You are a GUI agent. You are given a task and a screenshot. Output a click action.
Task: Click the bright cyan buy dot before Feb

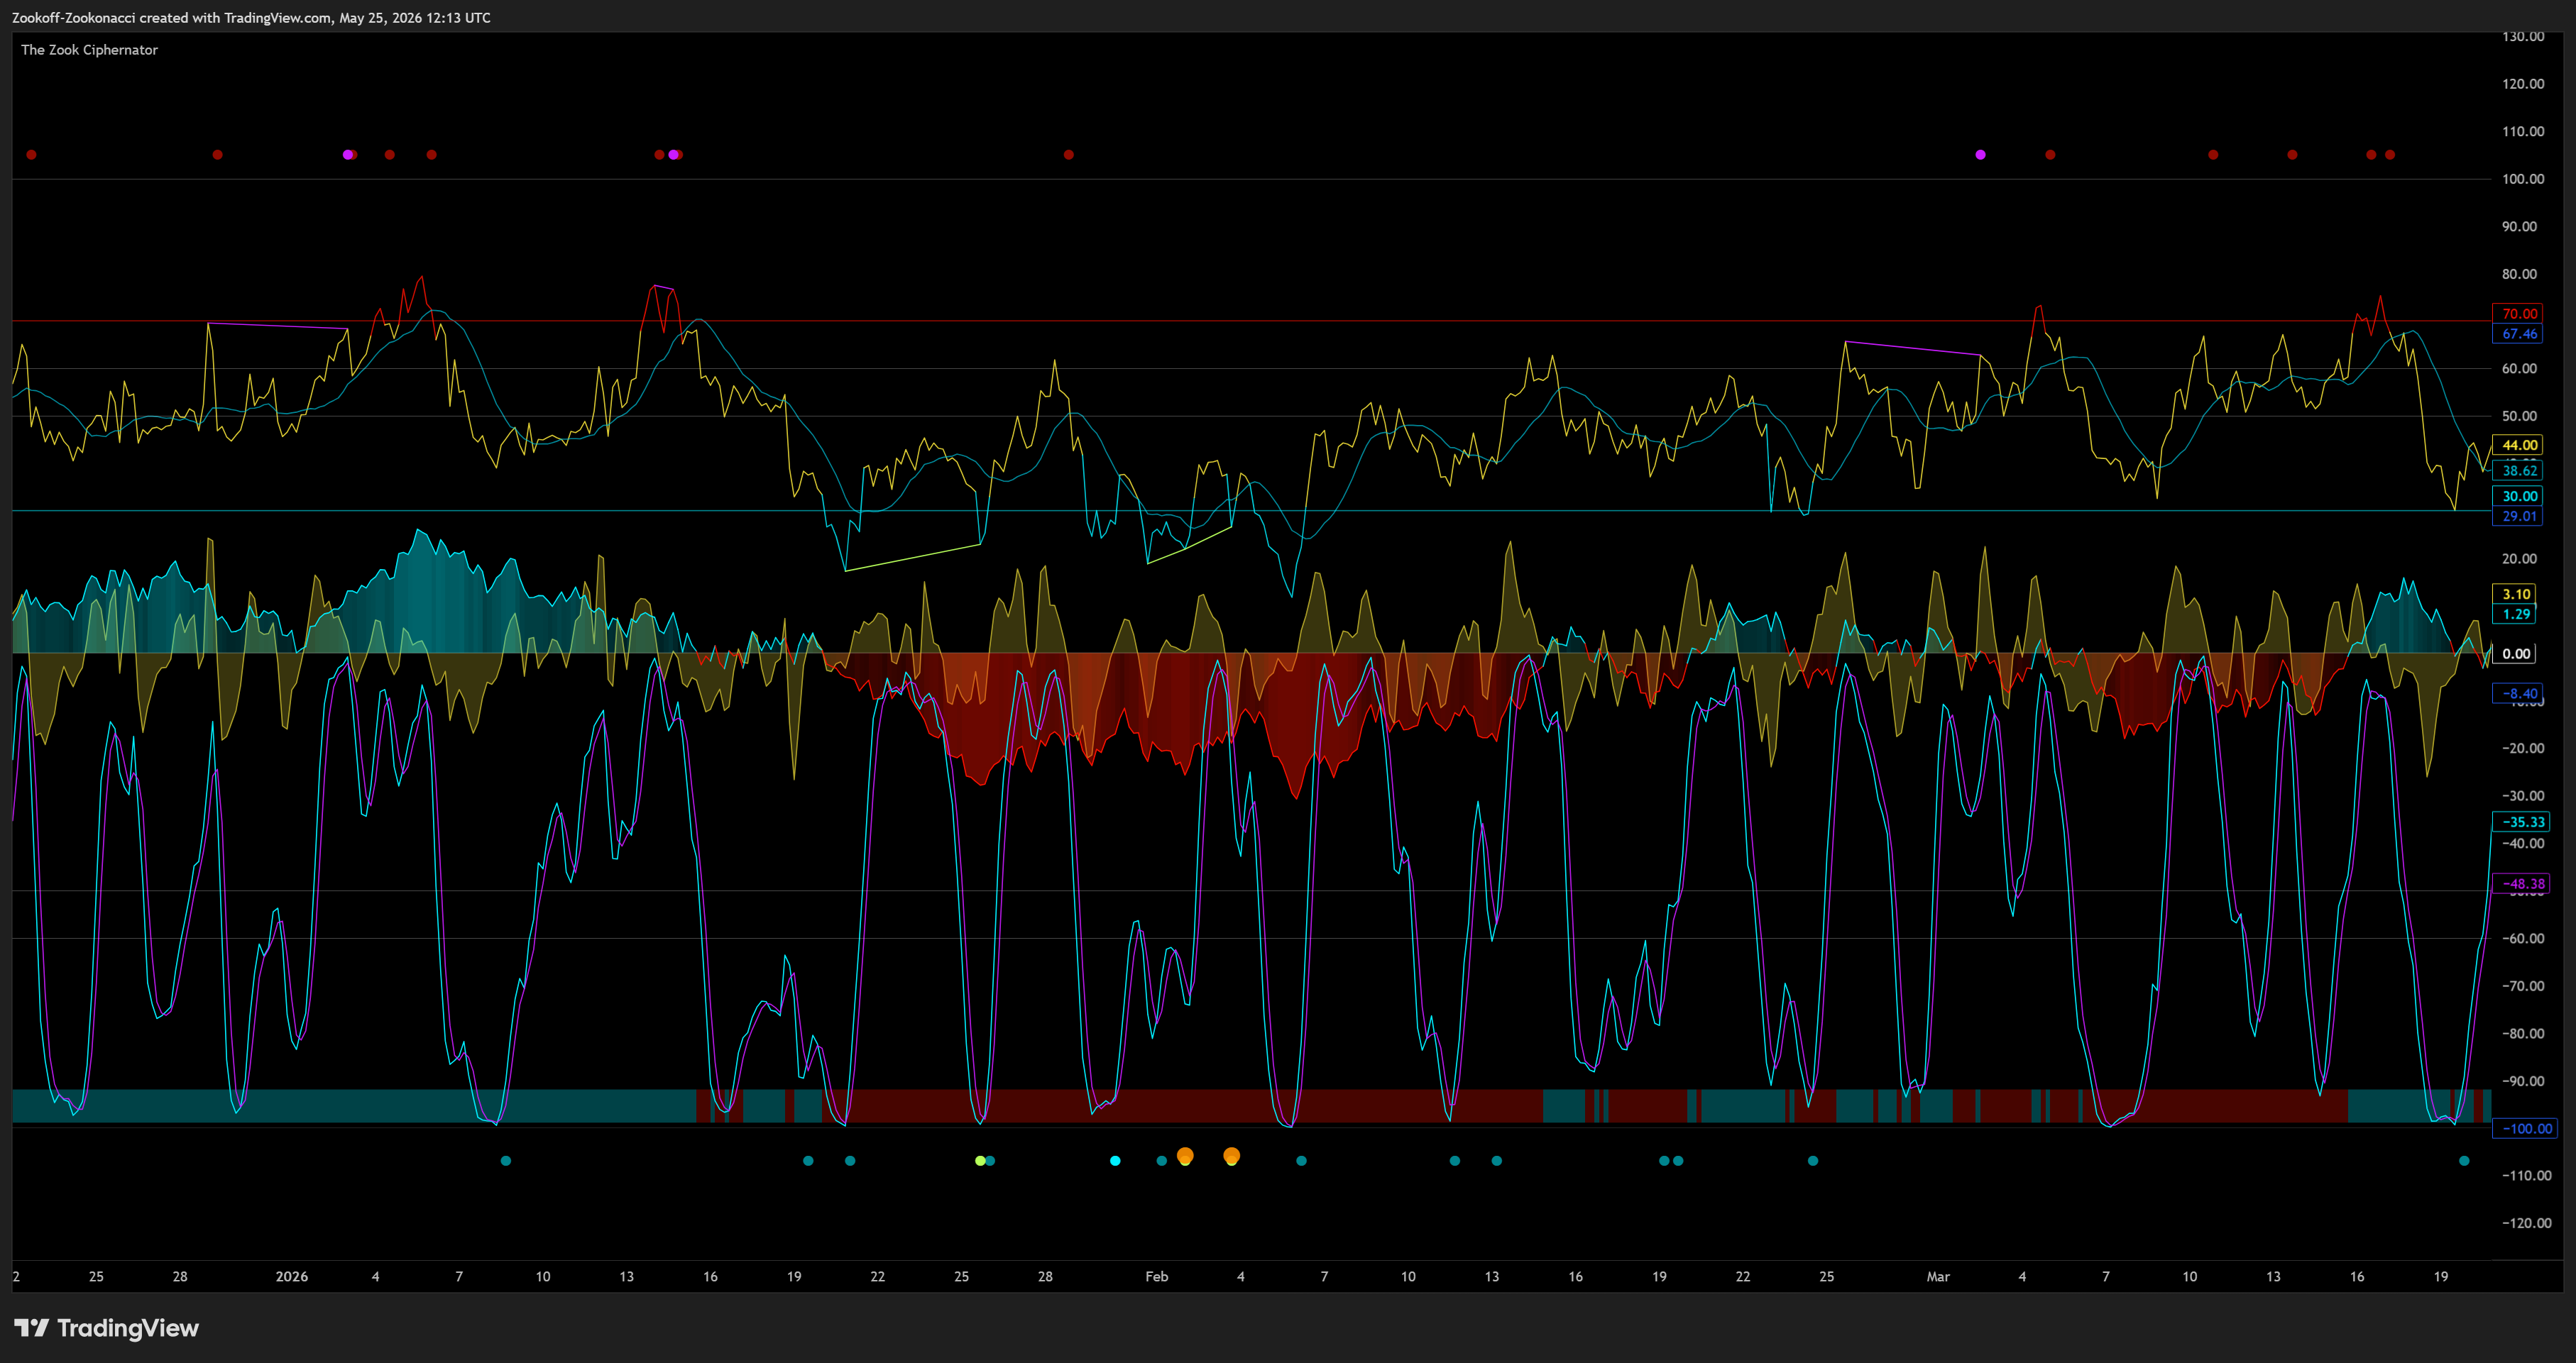1115,1161
